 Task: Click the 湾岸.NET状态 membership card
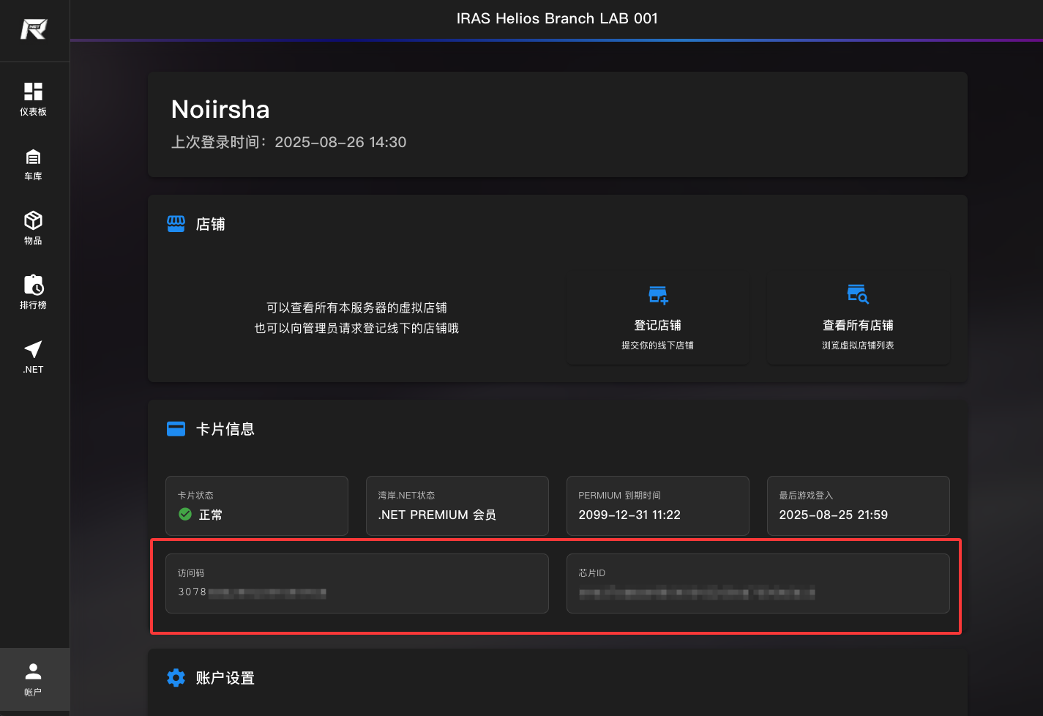point(457,506)
